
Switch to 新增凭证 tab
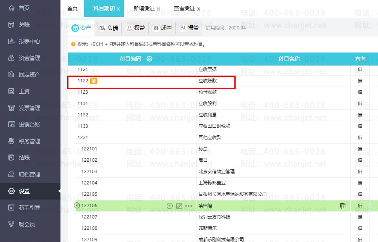click(x=144, y=8)
